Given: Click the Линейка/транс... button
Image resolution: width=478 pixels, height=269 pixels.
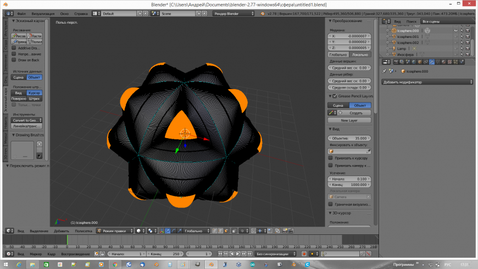Looking at the screenshot, I should 27,126.
